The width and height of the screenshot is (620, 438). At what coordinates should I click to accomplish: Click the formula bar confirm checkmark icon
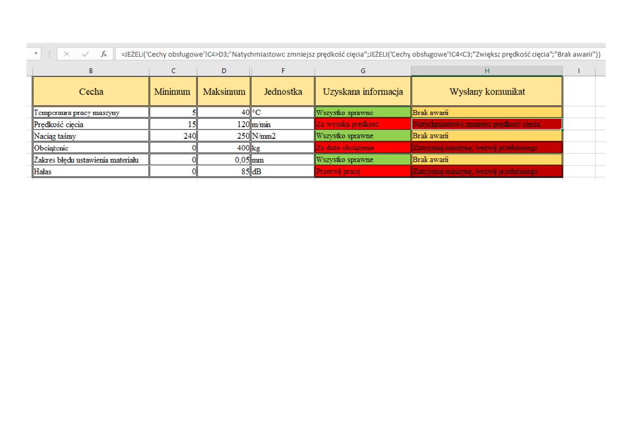(x=86, y=54)
